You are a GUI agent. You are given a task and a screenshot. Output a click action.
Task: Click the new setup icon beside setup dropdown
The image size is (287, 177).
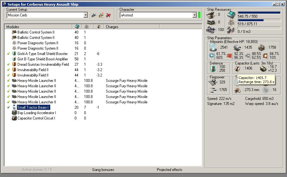click(94, 15)
